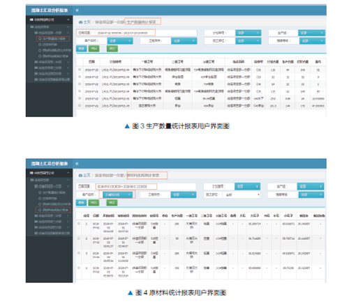Click the hamburger menu icon in Figure 4 header
This screenshot has width=349, height=306.
[x=77, y=164]
